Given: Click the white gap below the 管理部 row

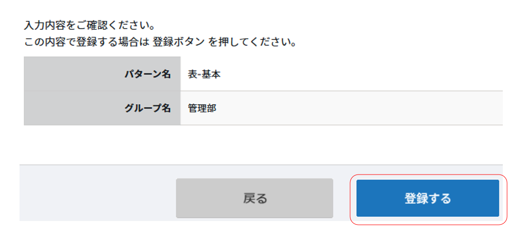Looking at the screenshot, I should 262,145.
